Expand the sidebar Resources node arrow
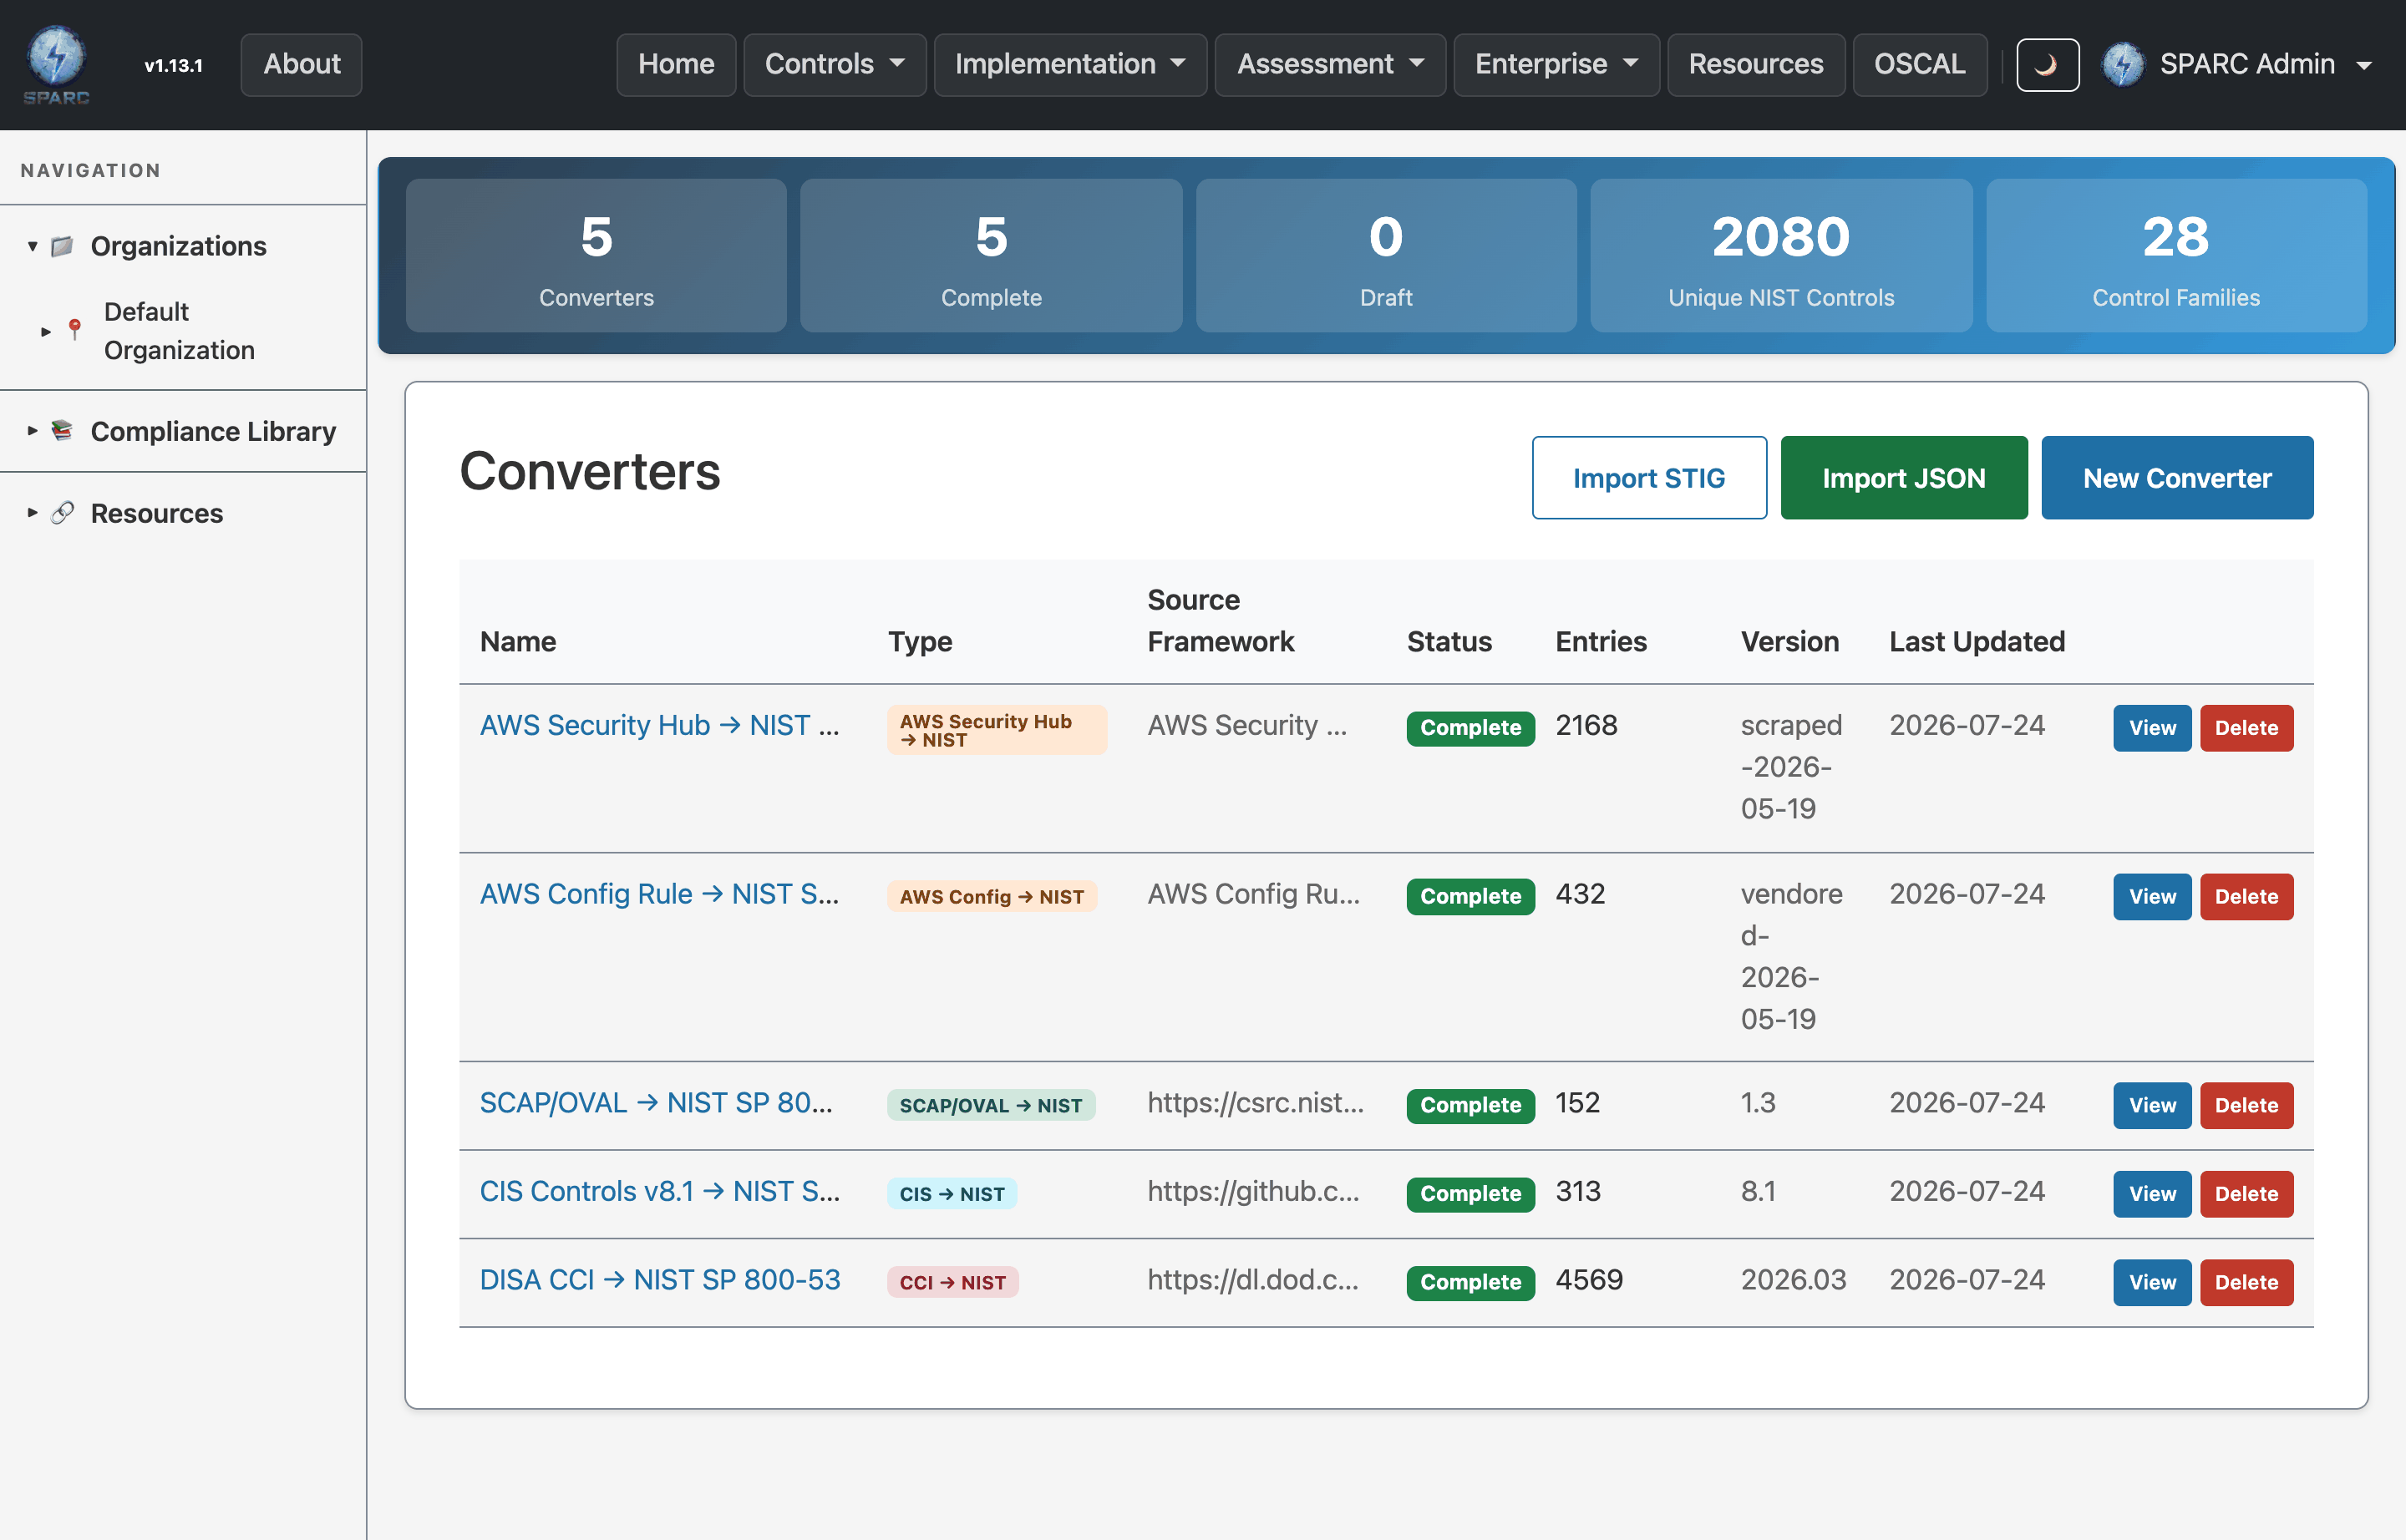2406x1540 pixels. click(x=32, y=513)
